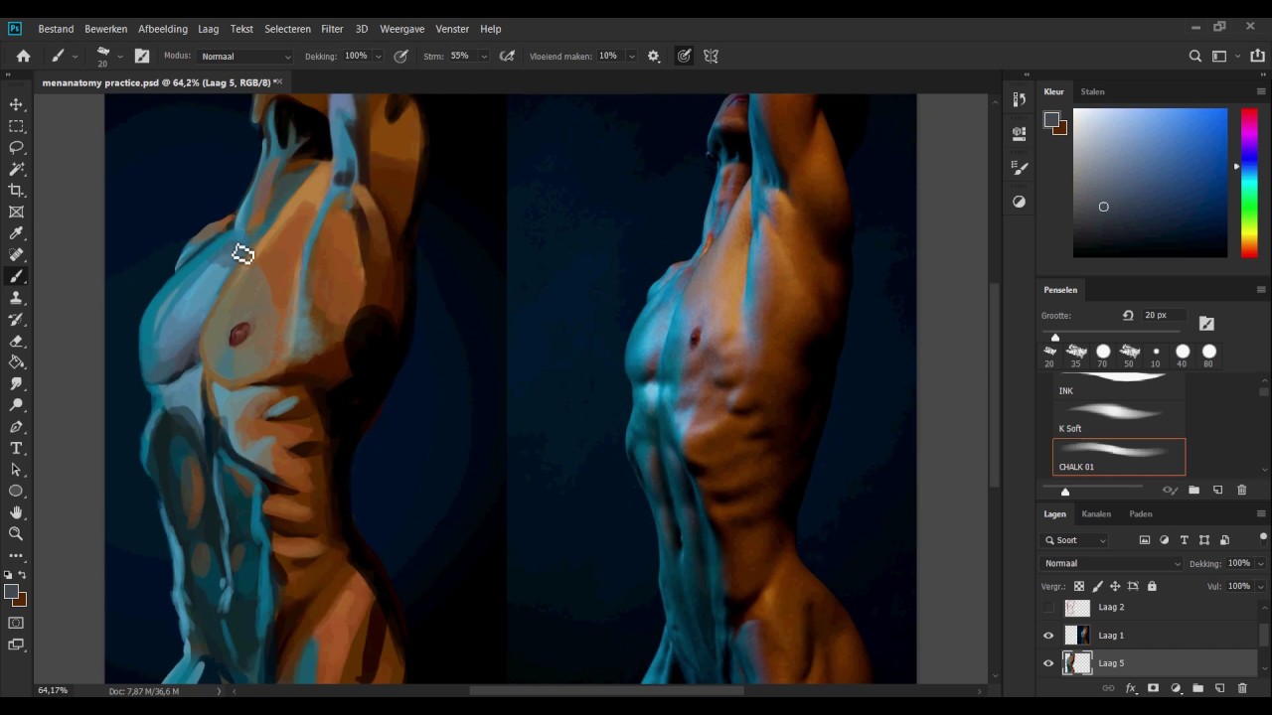Select the Move tool
The height and width of the screenshot is (715, 1272).
[16, 104]
